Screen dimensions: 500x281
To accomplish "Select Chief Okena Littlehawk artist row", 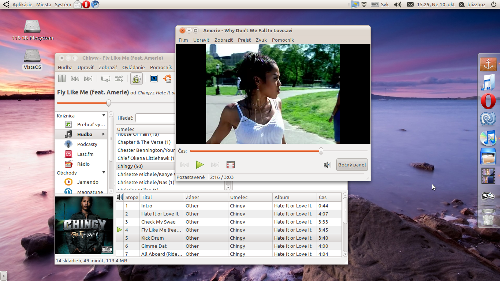I will coord(146,158).
